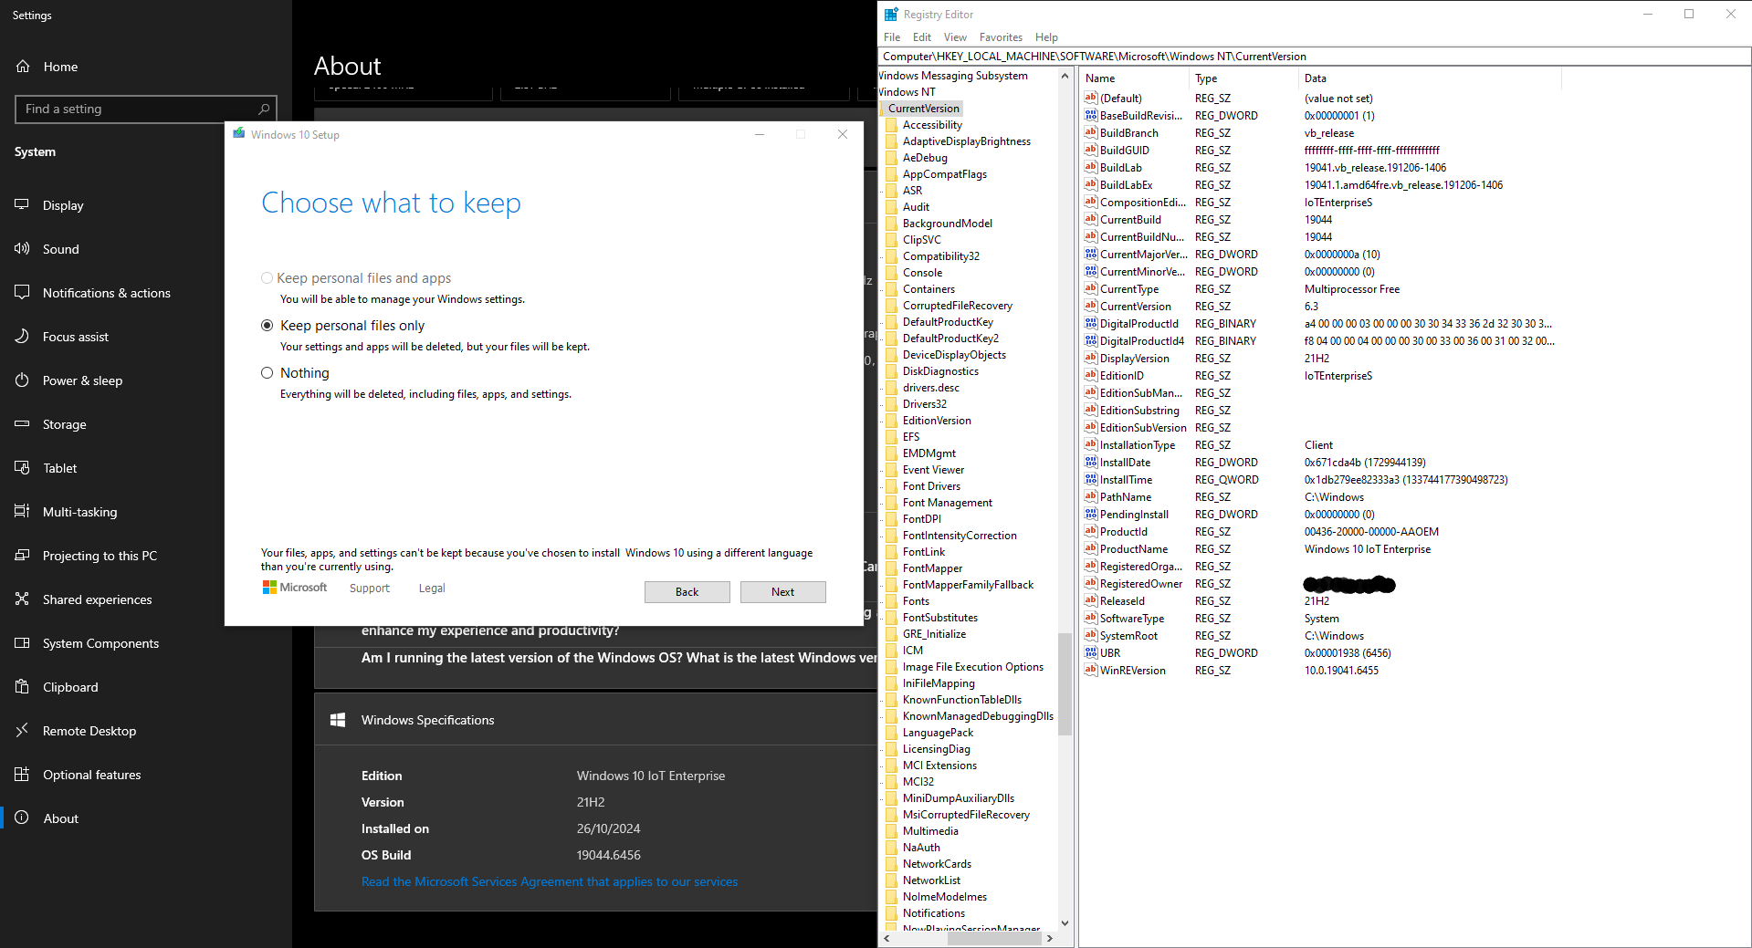This screenshot has width=1752, height=948.
Task: Click the 'Find a setting' search box
Action: 137,109
